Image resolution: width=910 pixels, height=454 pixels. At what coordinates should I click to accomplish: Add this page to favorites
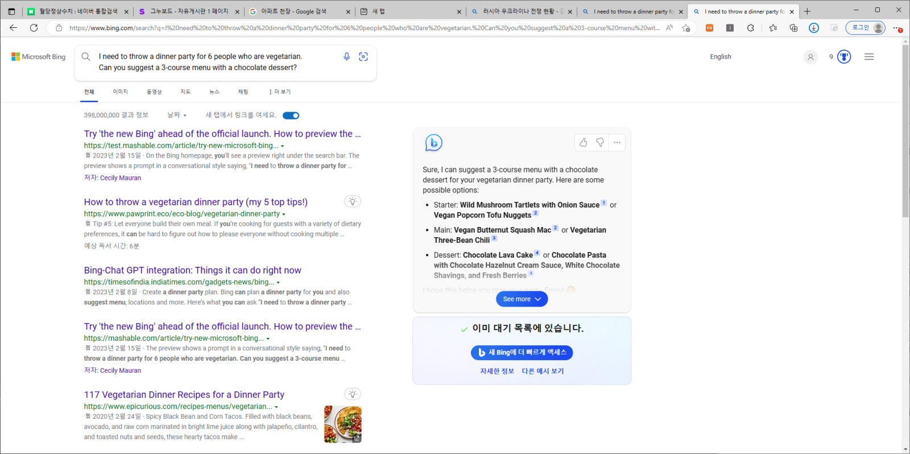(x=686, y=27)
